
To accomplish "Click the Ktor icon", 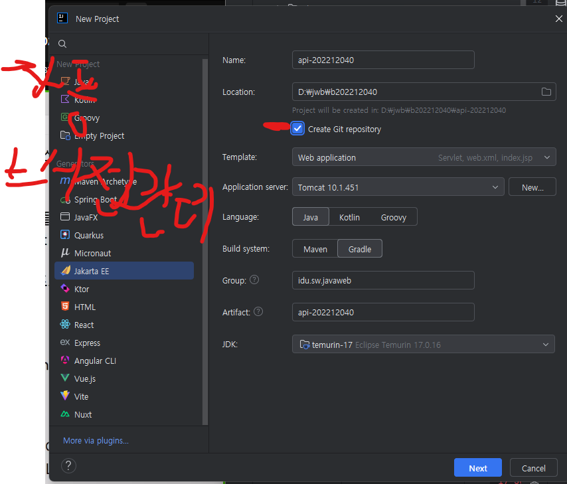I will coord(65,288).
